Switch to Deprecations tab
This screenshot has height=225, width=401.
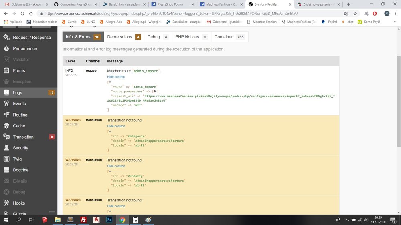[124, 37]
